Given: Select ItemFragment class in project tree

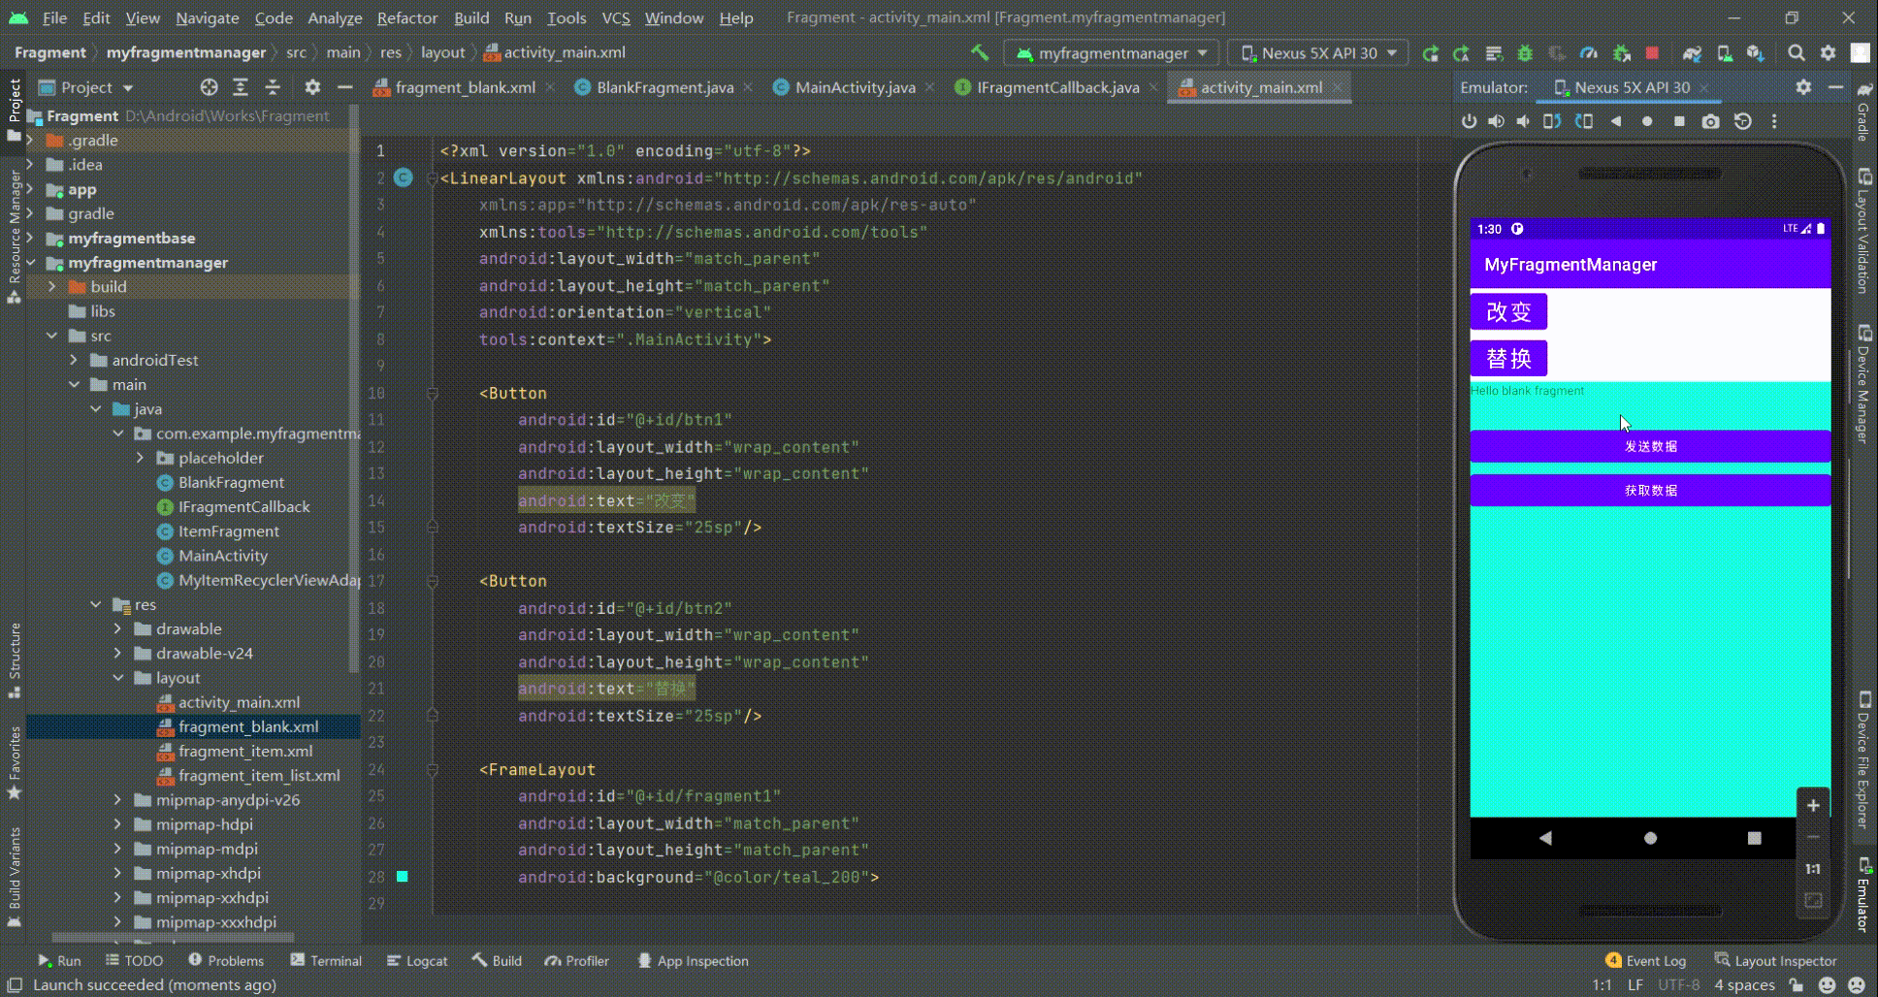Looking at the screenshot, I should pos(228,531).
